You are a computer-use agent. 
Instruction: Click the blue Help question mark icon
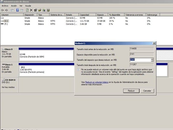tap(17, 10)
